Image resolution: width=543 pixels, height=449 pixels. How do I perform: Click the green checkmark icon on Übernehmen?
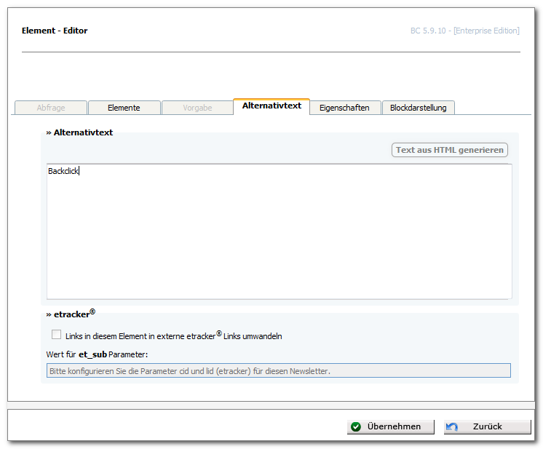click(356, 427)
